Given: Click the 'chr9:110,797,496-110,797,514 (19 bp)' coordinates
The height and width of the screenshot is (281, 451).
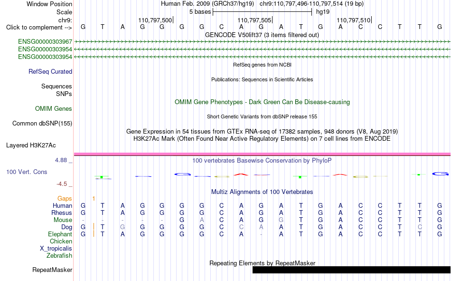Looking at the screenshot, I should coord(311,4).
